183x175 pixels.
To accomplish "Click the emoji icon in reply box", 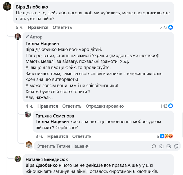I will 154,146.
